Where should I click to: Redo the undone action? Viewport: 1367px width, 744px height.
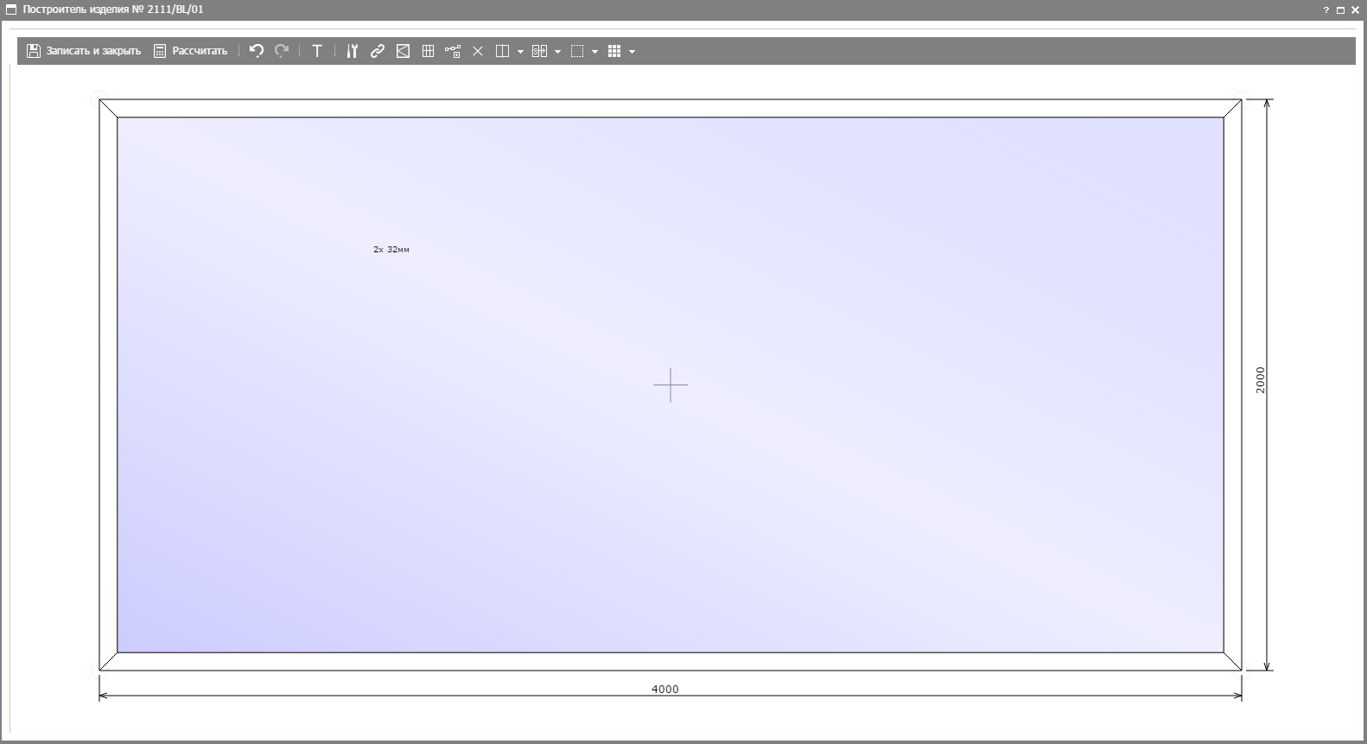pos(282,51)
